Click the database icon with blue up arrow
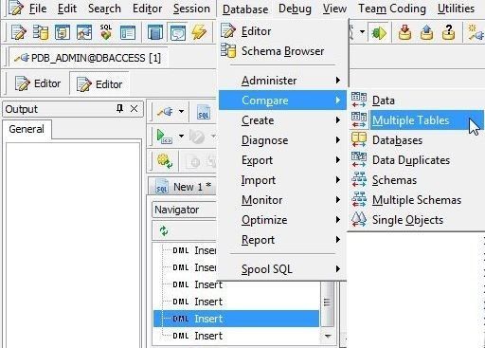The width and height of the screenshot is (485, 348). [x=426, y=32]
